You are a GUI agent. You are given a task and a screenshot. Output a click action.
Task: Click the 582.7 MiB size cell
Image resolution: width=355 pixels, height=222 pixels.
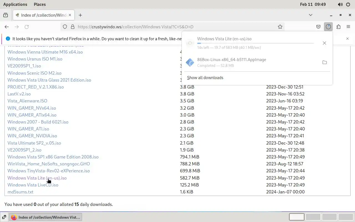[190, 178]
